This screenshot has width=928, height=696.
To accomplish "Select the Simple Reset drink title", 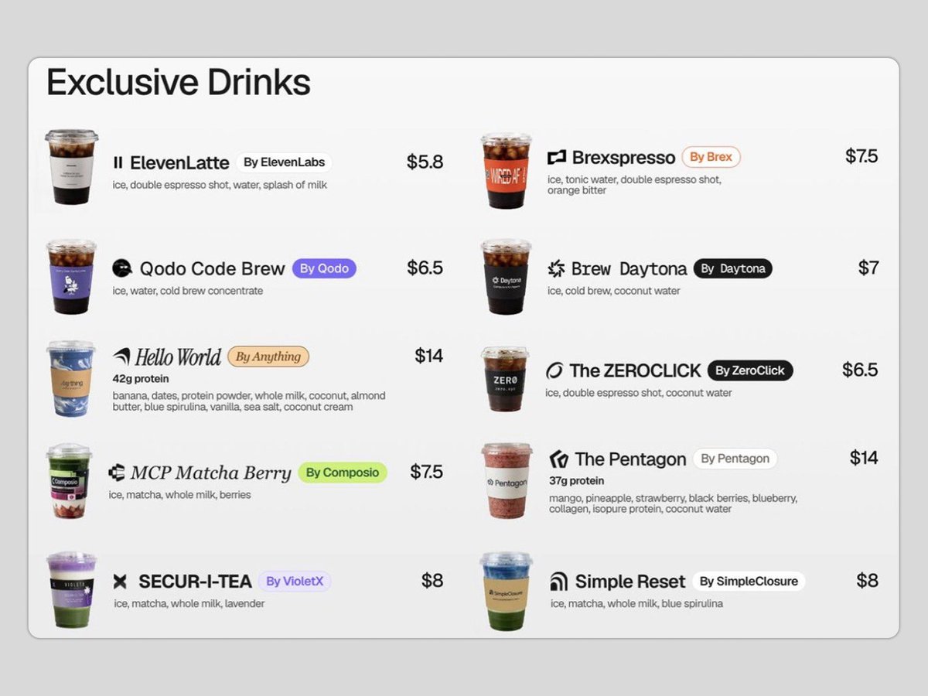I will click(x=630, y=582).
